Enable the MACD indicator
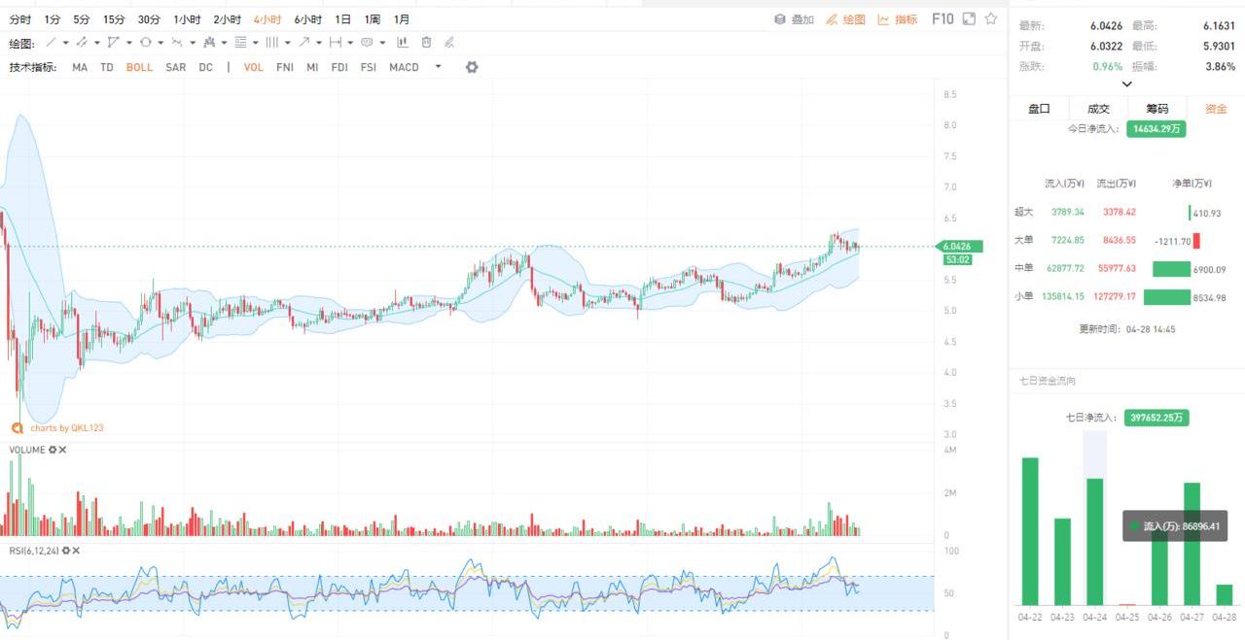This screenshot has height=640, width=1245. (404, 67)
